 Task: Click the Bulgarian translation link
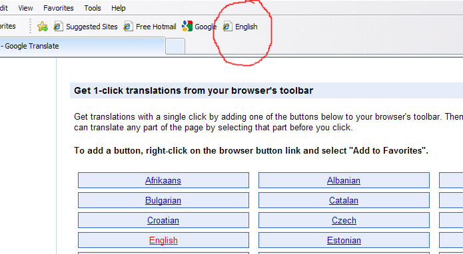(163, 200)
